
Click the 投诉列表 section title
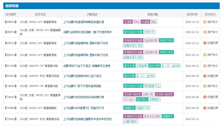(x=12, y=6)
